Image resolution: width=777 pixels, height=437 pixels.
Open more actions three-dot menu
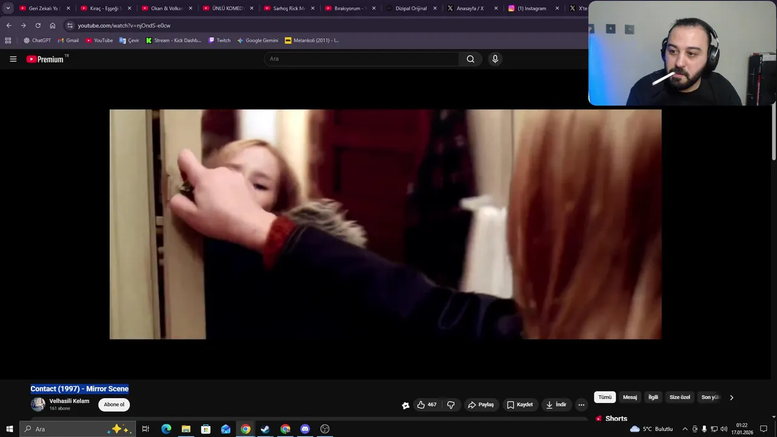[x=581, y=405]
